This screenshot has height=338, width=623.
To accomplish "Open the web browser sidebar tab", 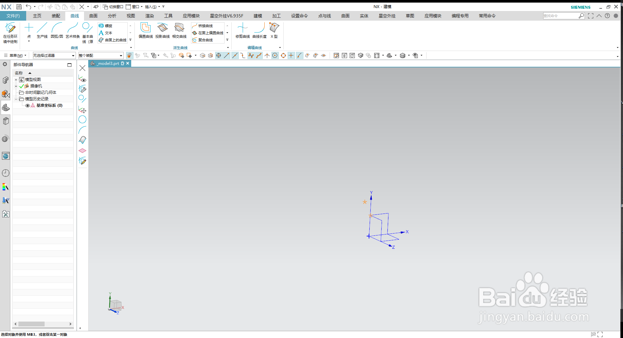I will pos(5,156).
